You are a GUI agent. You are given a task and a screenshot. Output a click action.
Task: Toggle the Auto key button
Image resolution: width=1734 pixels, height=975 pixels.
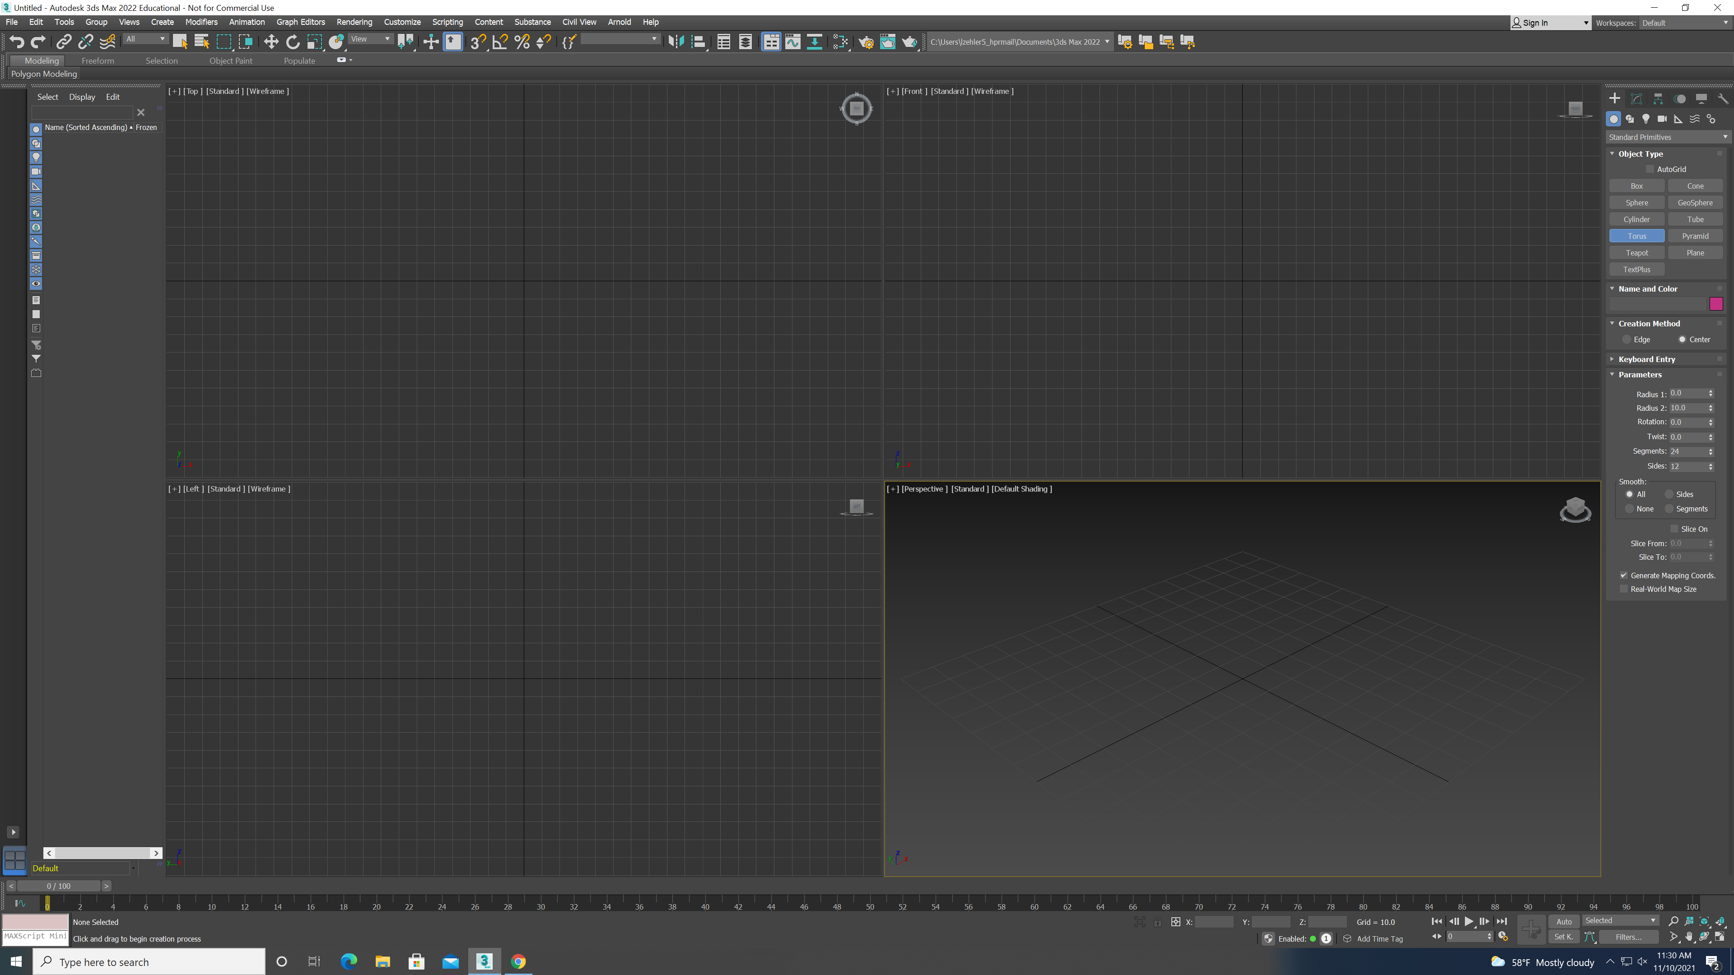tap(1564, 922)
